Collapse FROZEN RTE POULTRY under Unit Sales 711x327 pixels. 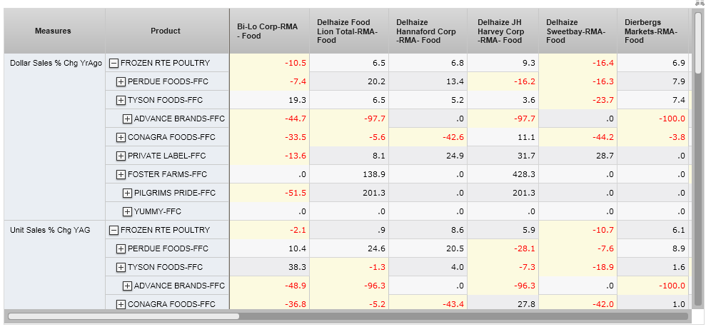tap(114, 230)
